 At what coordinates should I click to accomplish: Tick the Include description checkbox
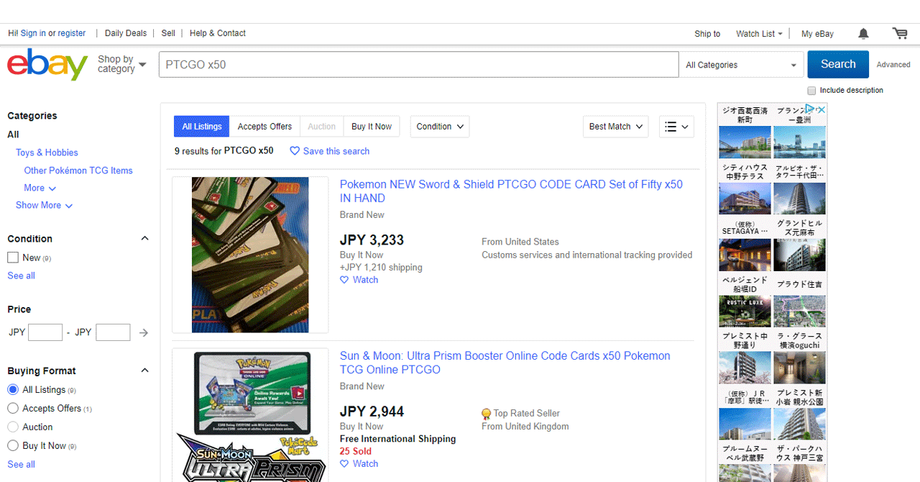pos(811,91)
